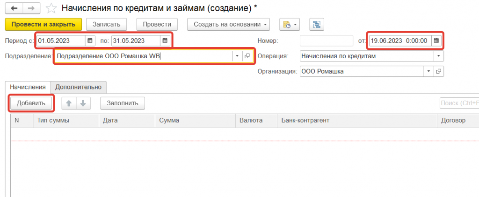Click the forward navigation arrow

coord(31,8)
